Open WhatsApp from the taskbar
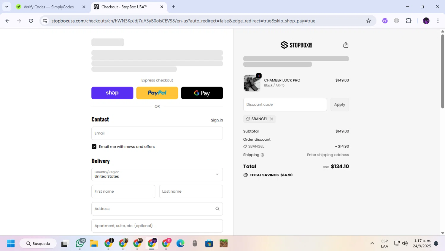Screen dimensions: 445x251 click(80, 244)
